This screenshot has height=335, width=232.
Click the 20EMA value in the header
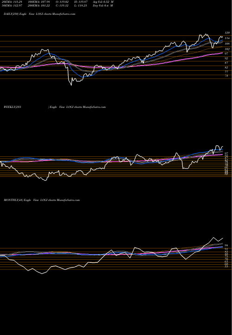[x=11, y=2]
